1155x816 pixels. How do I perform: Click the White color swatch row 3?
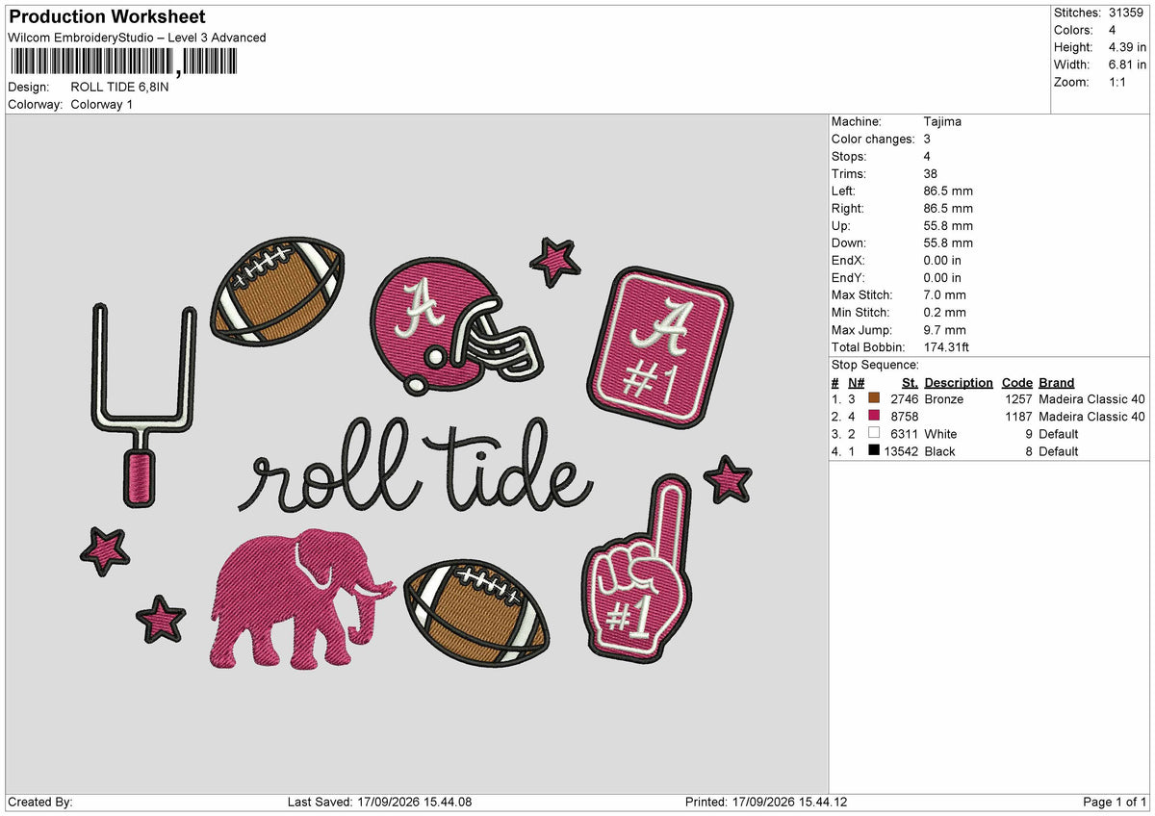874,434
